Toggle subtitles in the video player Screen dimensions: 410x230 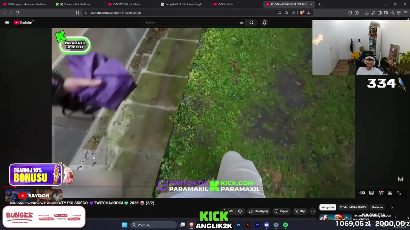coord(371,193)
